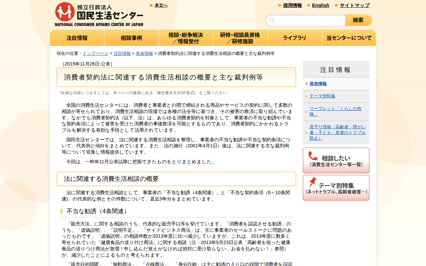The width and height of the screenshot is (426, 266).
Task: Open トップページ in the breadcrumb trail
Action: pos(95,53)
